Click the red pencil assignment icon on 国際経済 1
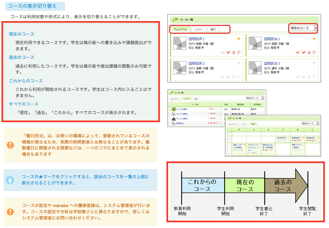329x228 pixels. [228, 52]
